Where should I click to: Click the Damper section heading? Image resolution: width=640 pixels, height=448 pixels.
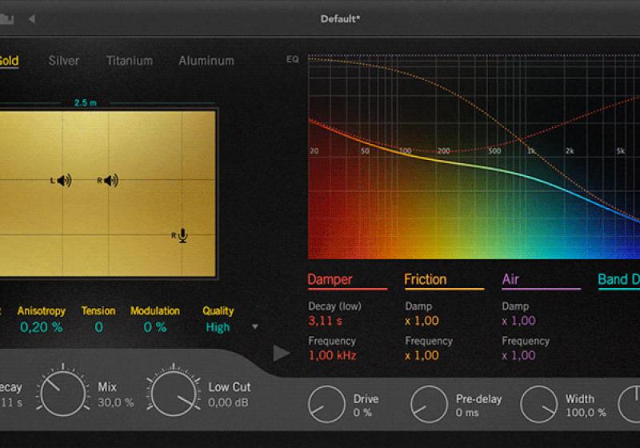330,279
